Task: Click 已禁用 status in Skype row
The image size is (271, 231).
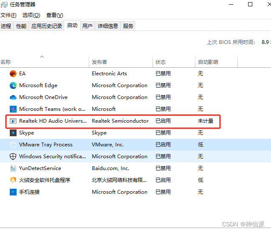Action: point(163,133)
